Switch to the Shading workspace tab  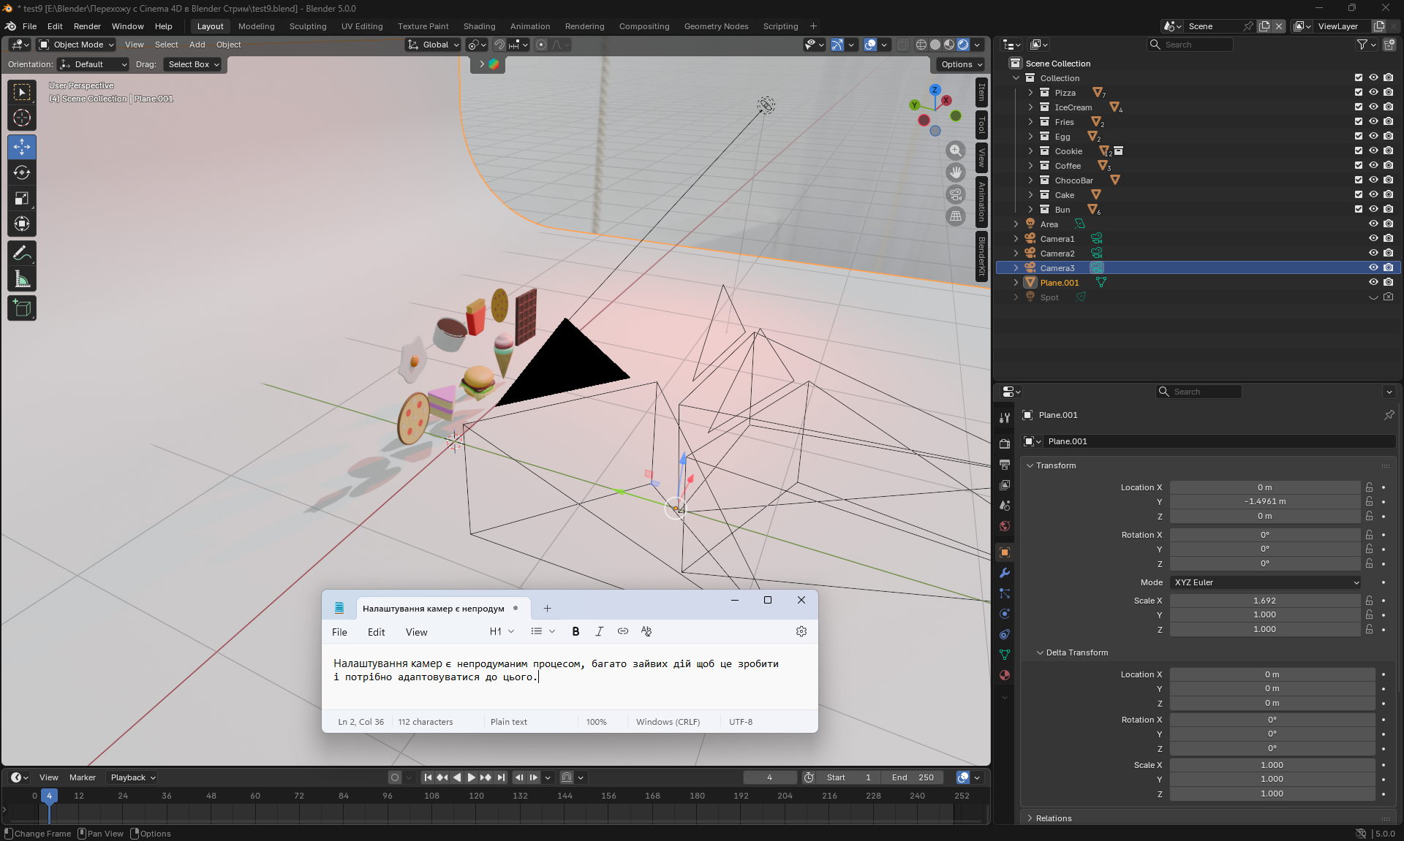click(479, 26)
